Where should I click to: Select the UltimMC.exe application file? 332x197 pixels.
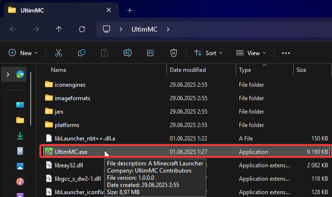coord(185,152)
